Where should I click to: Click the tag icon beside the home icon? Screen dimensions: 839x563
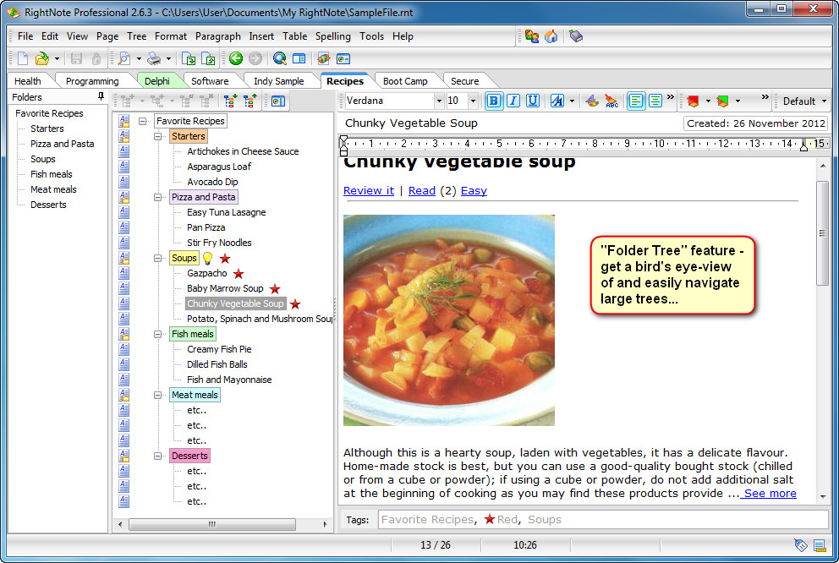click(x=576, y=36)
